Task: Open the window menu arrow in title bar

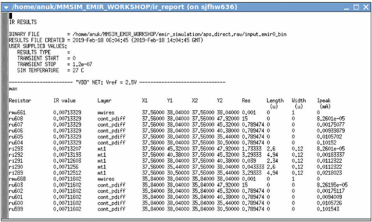Action: pos(6,7)
